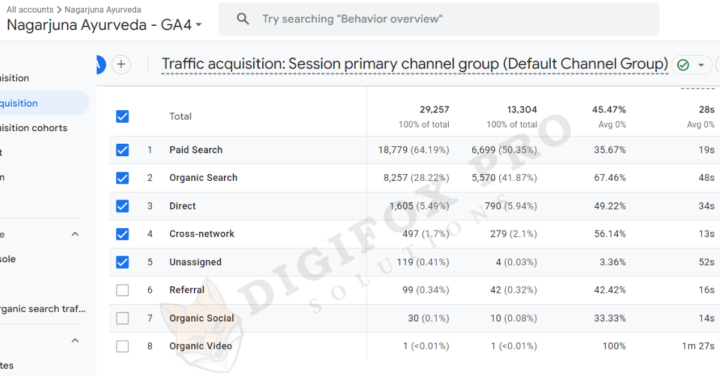Open the Nagarjuna Ayurveda - GA4 property selector
Image resolution: width=720 pixels, height=376 pixels.
point(105,25)
